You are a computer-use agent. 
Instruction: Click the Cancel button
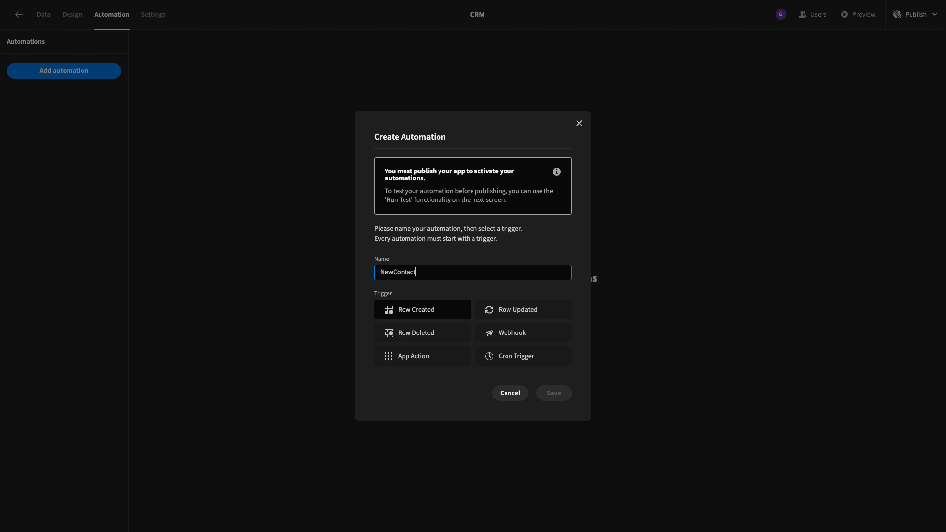510,393
